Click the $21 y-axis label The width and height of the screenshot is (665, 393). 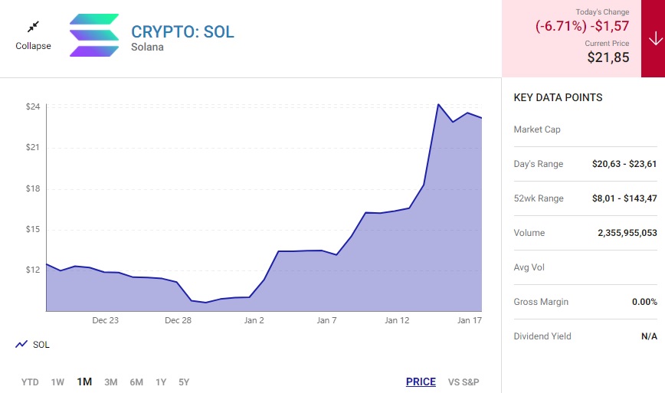(x=33, y=148)
